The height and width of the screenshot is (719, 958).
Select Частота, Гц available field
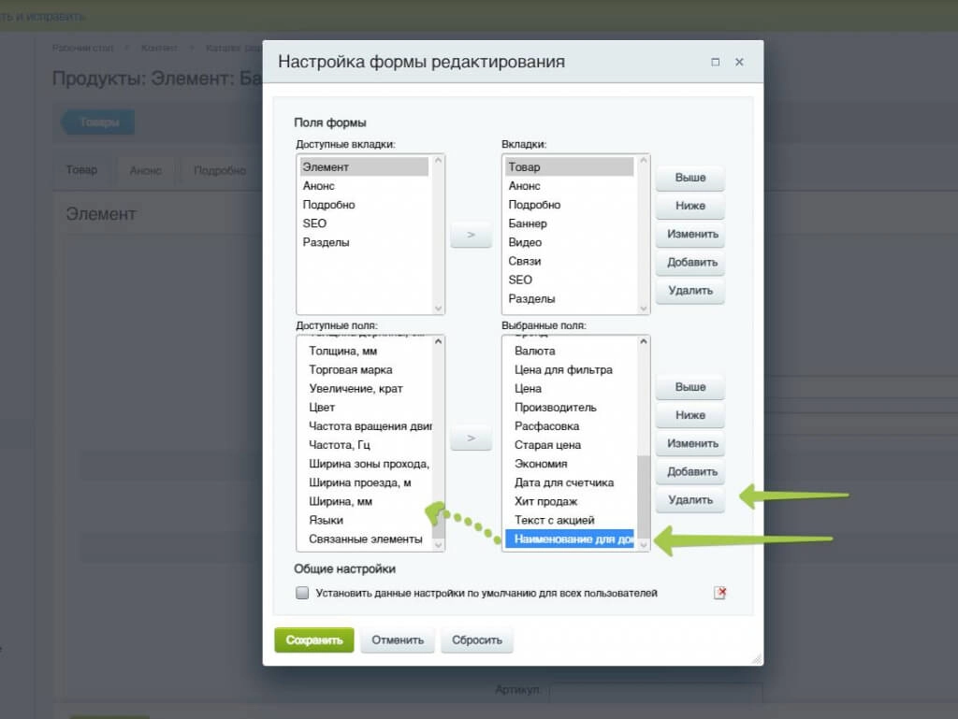pyautogui.click(x=366, y=445)
